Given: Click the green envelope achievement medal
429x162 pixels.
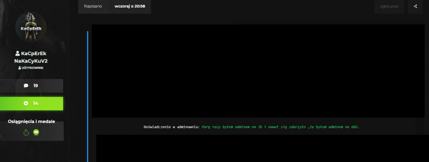Looking at the screenshot, I should click(x=36, y=132).
